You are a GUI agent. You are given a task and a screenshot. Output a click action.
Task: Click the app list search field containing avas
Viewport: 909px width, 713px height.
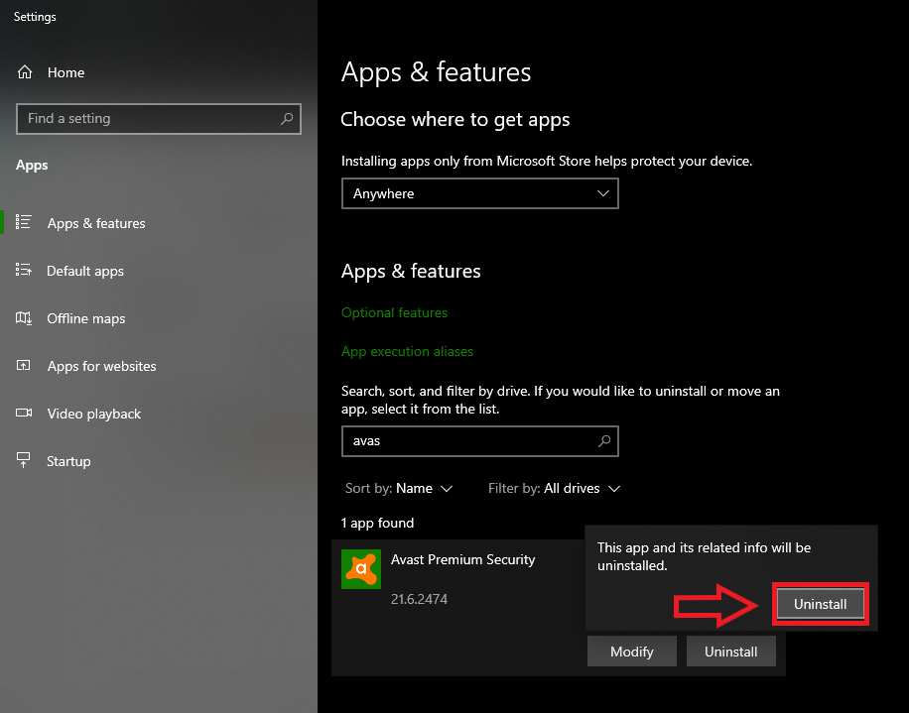pyautogui.click(x=480, y=441)
